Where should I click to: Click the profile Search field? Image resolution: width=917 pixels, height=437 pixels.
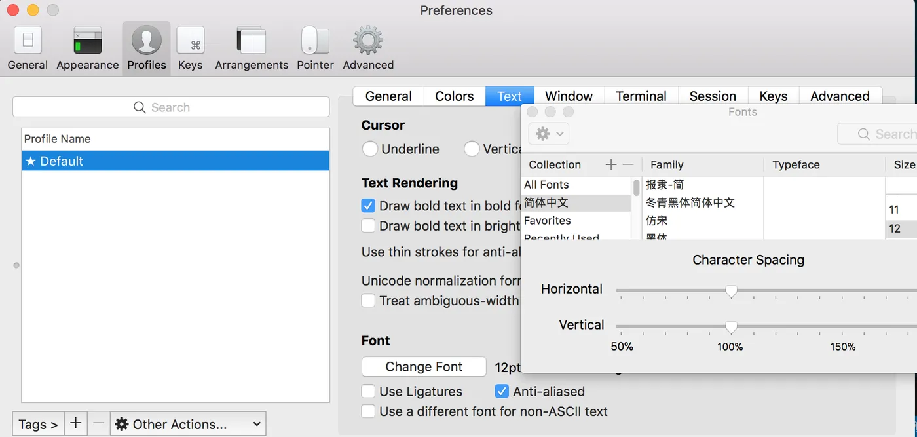click(171, 107)
